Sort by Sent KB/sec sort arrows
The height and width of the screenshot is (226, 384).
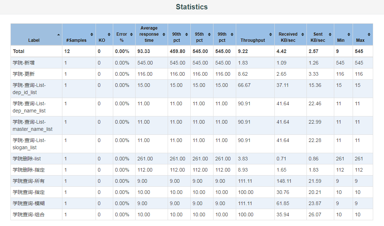pos(330,35)
